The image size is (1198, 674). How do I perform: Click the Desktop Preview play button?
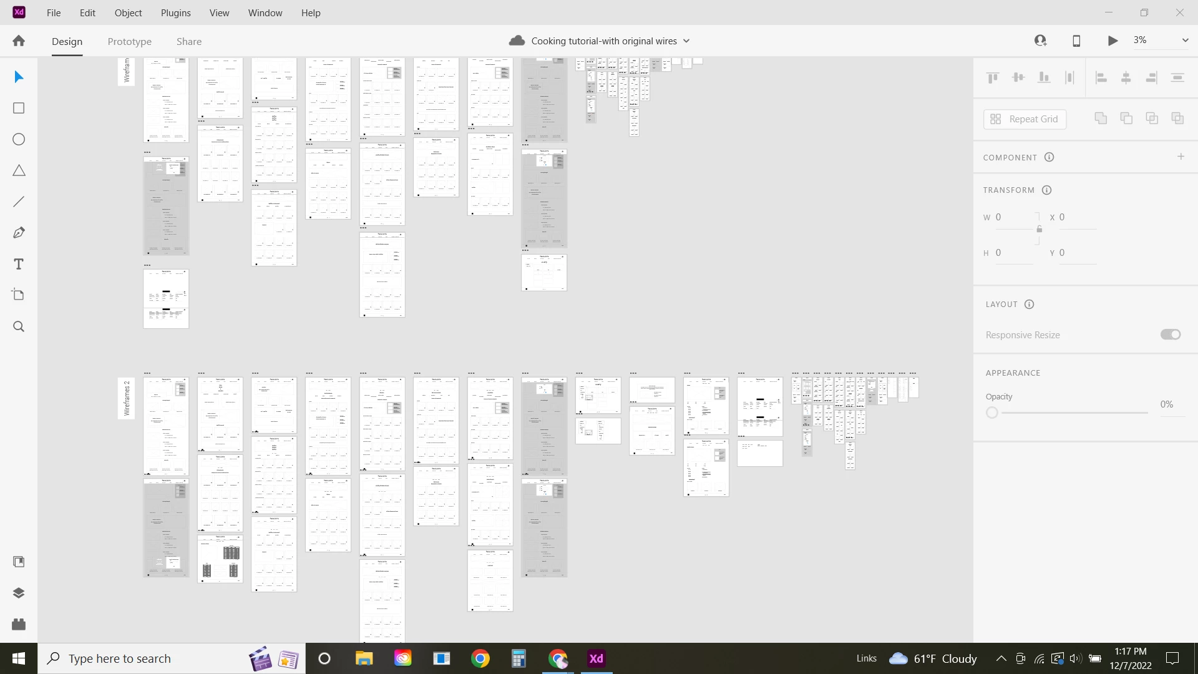1113,41
